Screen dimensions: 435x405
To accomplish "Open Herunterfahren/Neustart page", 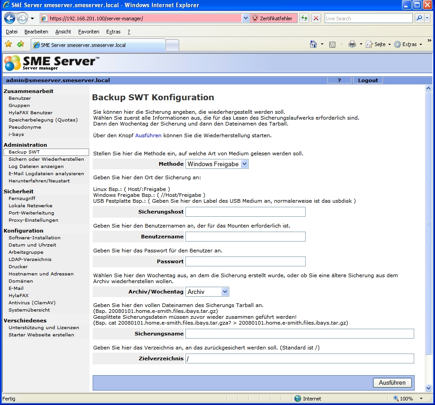I will tap(39, 181).
